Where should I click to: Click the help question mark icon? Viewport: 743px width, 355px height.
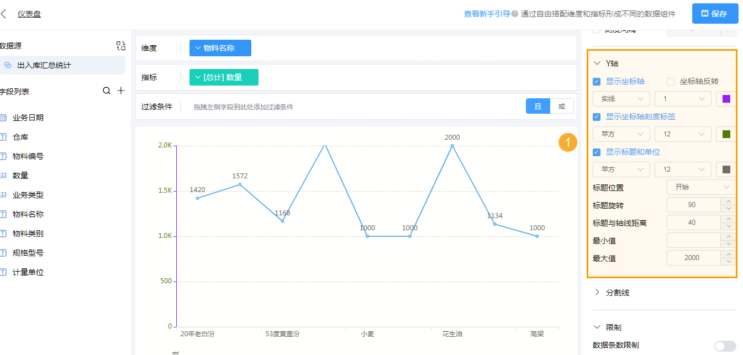(515, 14)
